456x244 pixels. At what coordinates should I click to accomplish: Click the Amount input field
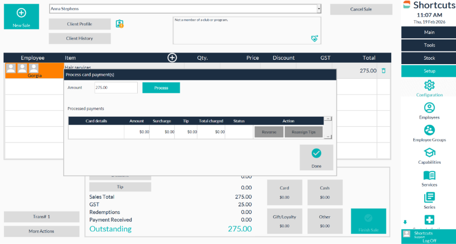pyautogui.click(x=116, y=87)
